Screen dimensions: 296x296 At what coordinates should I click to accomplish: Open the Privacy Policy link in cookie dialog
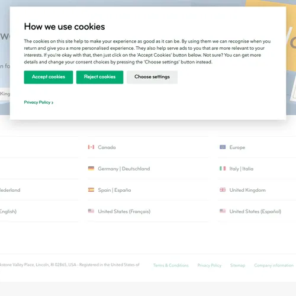38,102
